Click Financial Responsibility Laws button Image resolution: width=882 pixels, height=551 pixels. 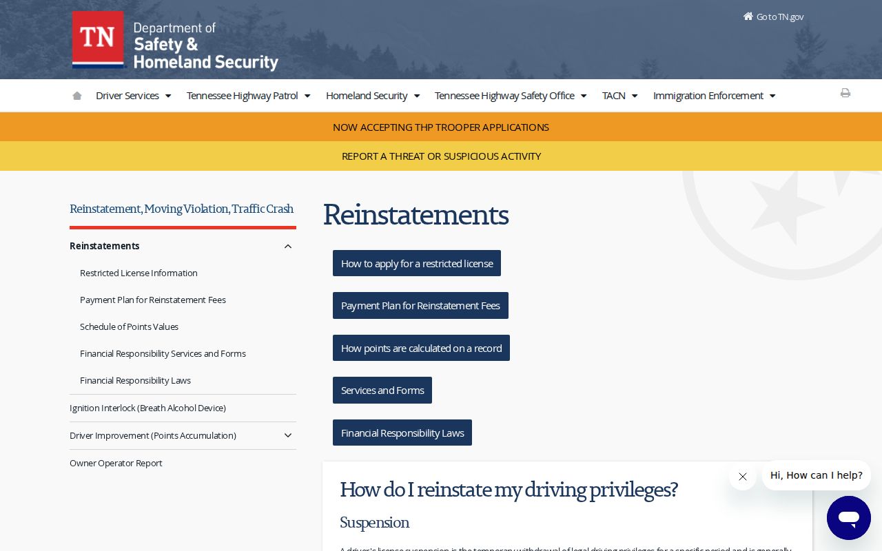[x=402, y=433]
